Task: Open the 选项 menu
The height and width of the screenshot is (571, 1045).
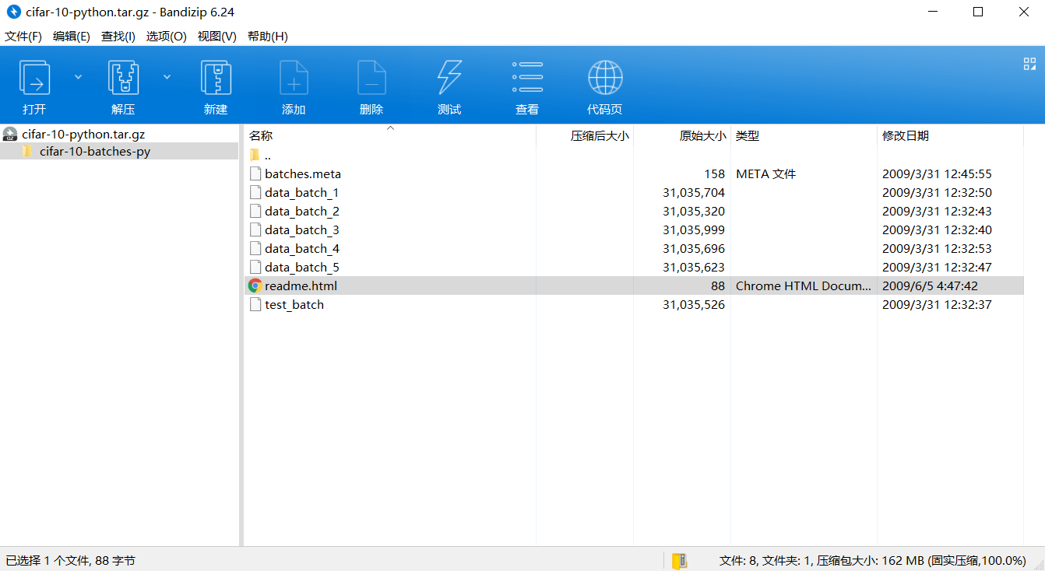Action: click(166, 36)
